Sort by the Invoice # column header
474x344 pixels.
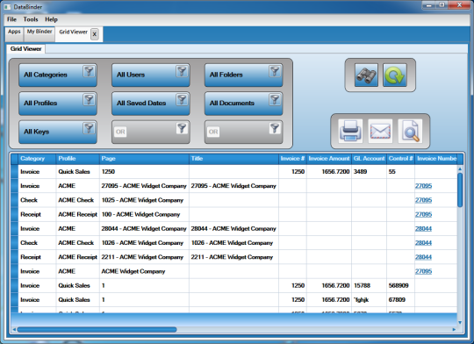click(292, 159)
